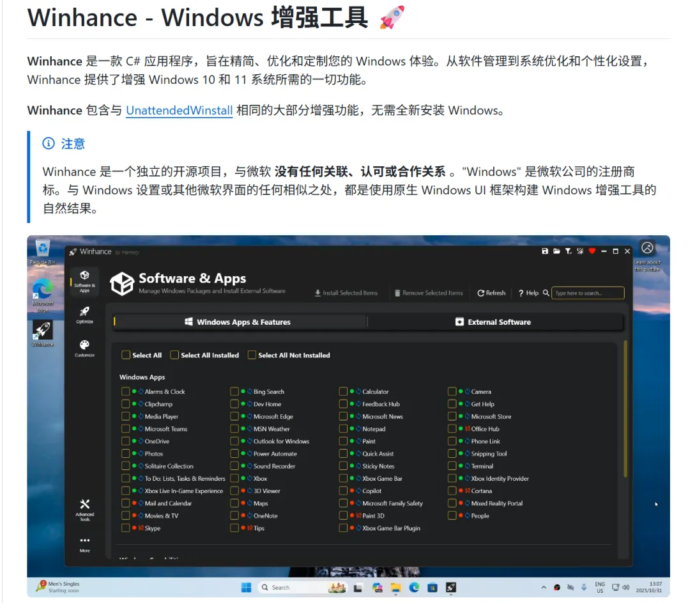This screenshot has height=603, width=690.
Task: Select the Software & Apps sidebar icon
Action: [84, 281]
